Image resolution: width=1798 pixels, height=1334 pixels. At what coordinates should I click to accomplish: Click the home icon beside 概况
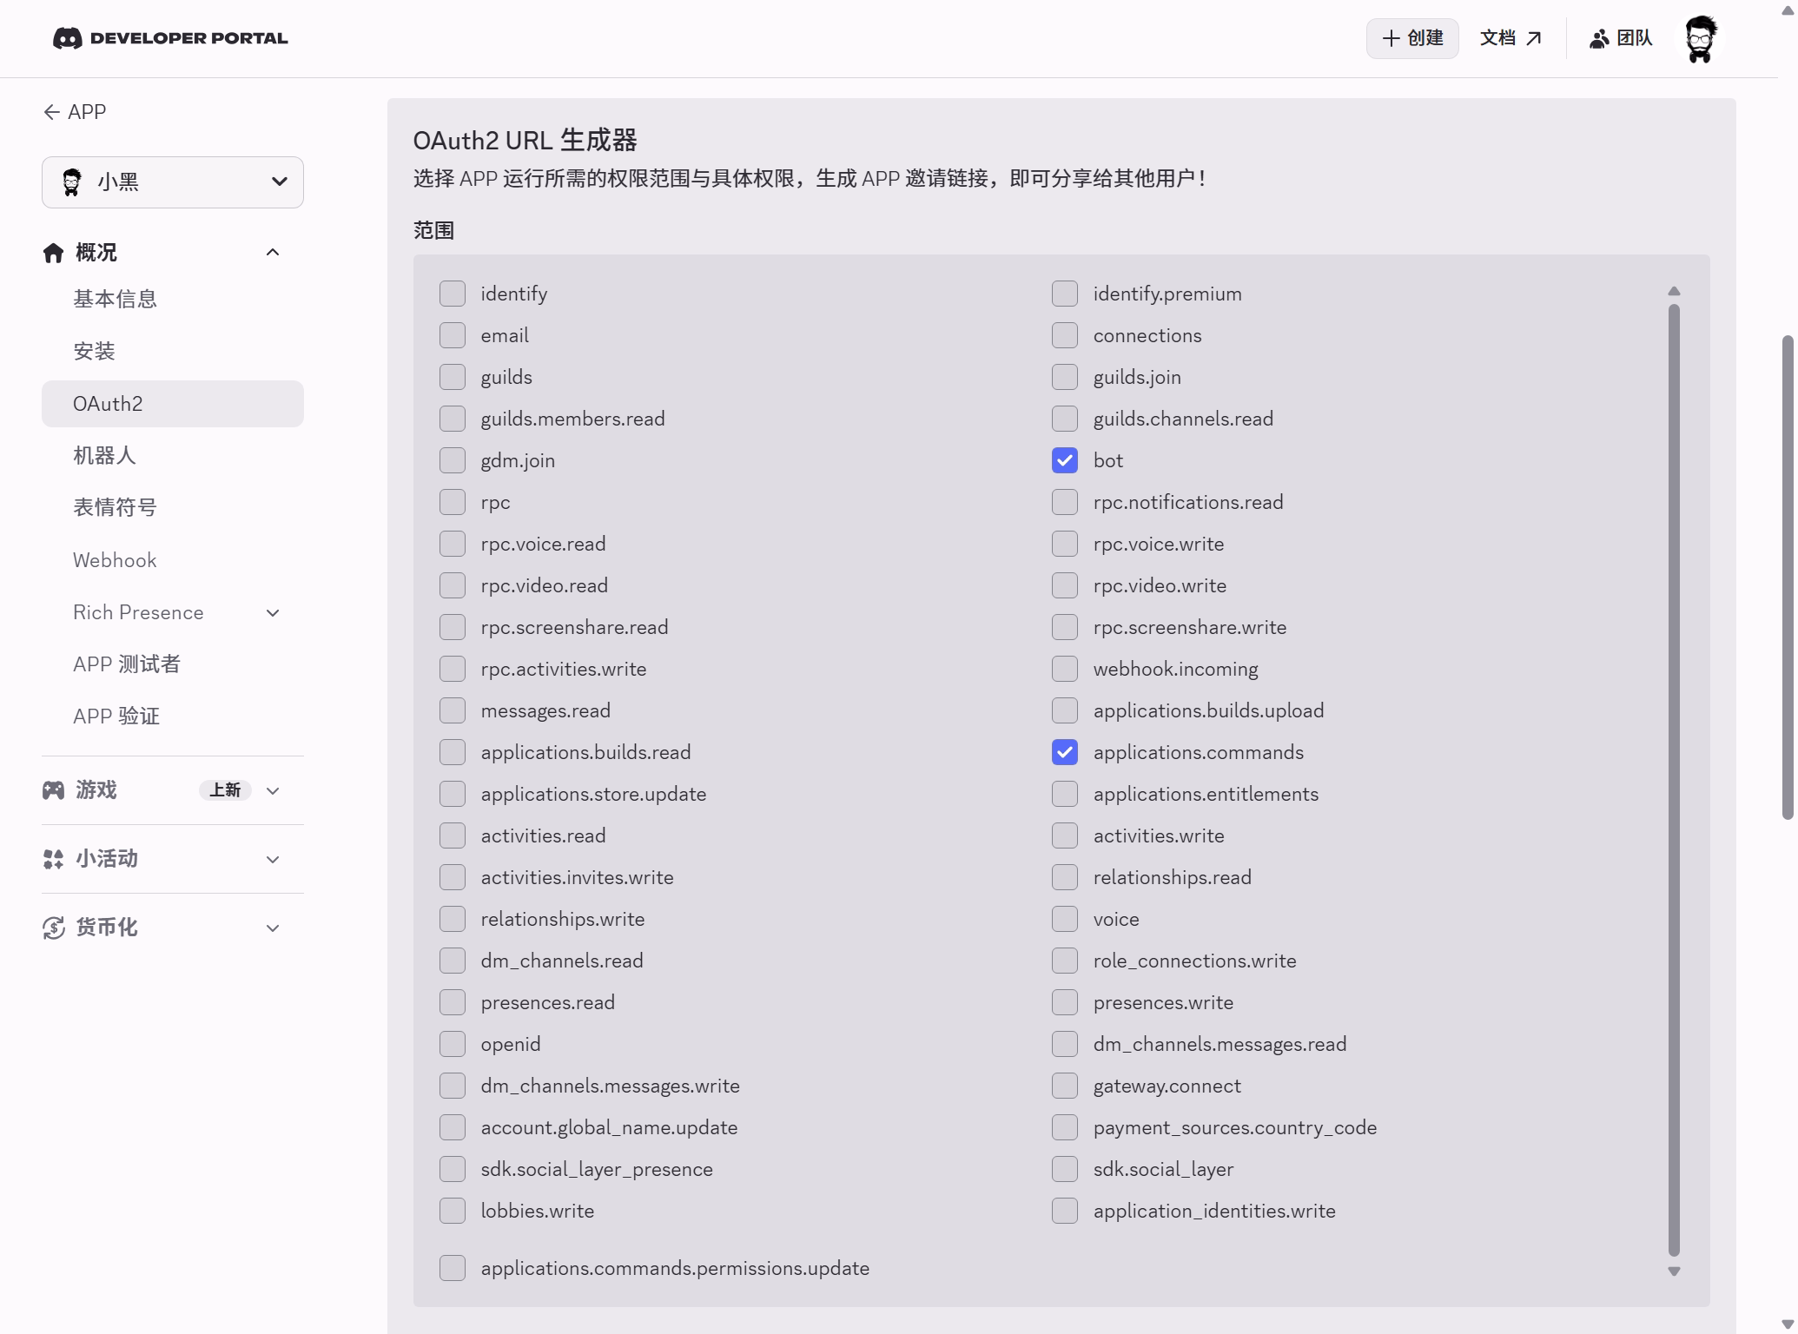click(x=53, y=253)
